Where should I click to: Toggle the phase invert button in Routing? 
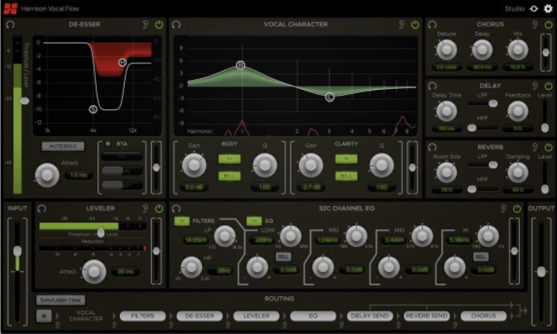coord(44,316)
